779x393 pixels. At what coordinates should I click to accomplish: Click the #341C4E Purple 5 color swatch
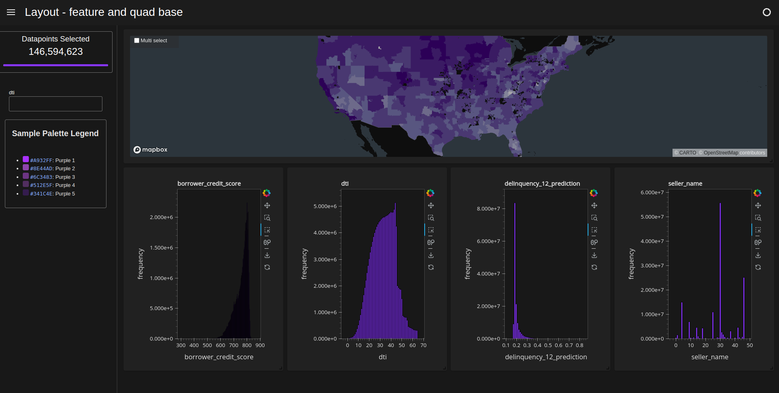point(26,193)
